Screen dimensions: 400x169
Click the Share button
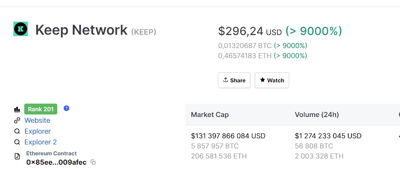coord(234,80)
